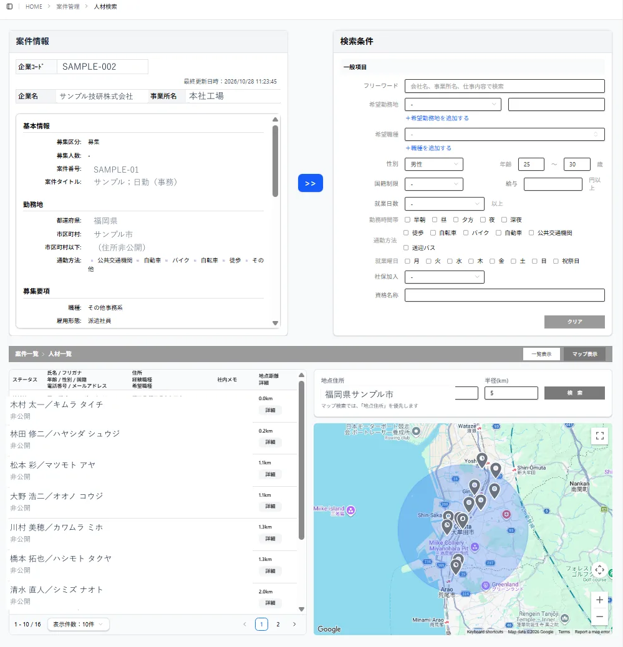Screen dimensions: 623x647
Task: Zoom in on the map
Action: click(599, 600)
